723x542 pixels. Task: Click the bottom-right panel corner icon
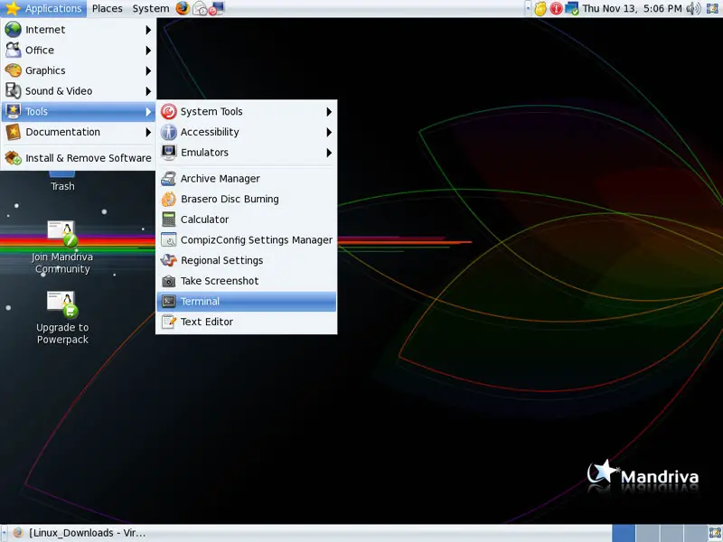point(714,533)
